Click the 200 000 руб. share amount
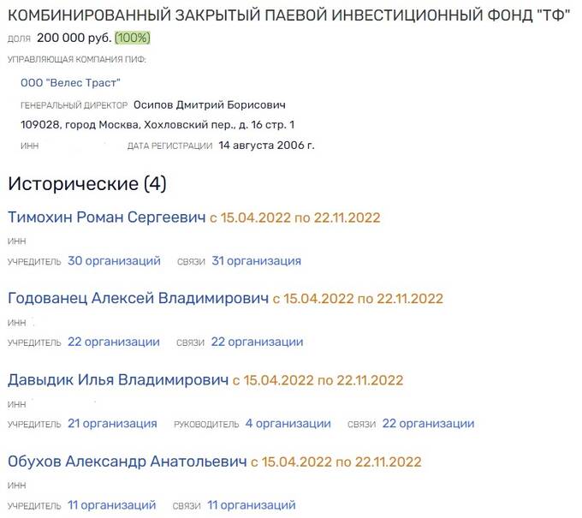Screen dimensions: 582x518 73,39
